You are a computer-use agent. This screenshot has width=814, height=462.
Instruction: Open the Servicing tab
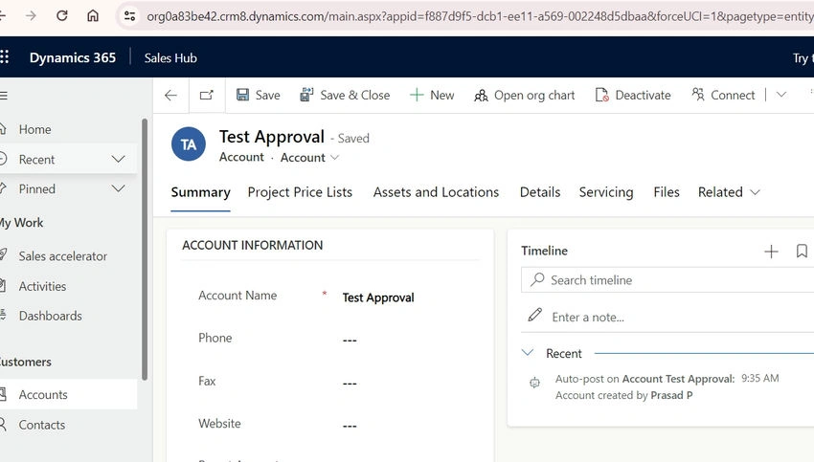coord(606,192)
